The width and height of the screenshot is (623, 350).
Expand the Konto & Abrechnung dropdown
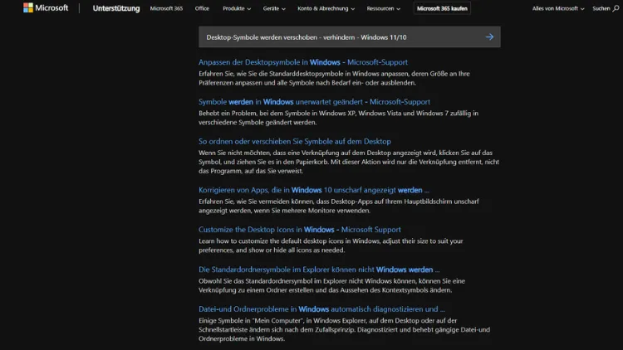326,8
